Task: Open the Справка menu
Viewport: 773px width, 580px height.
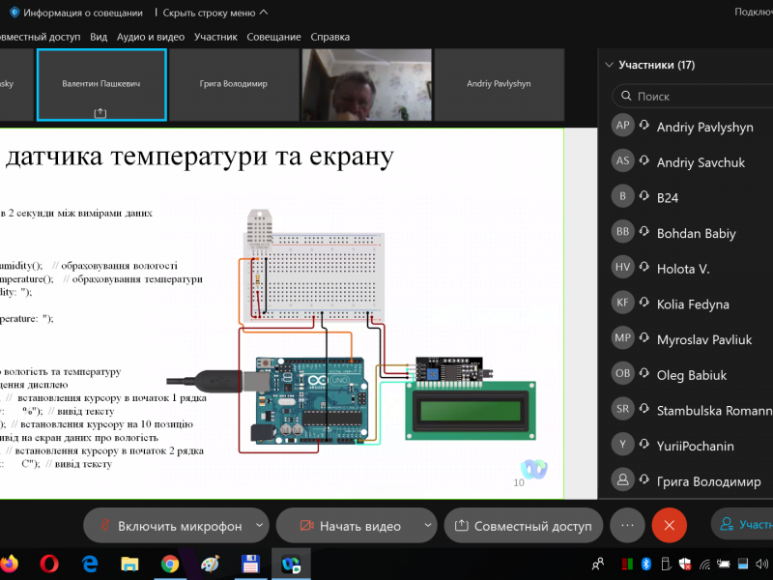Action: coord(330,37)
